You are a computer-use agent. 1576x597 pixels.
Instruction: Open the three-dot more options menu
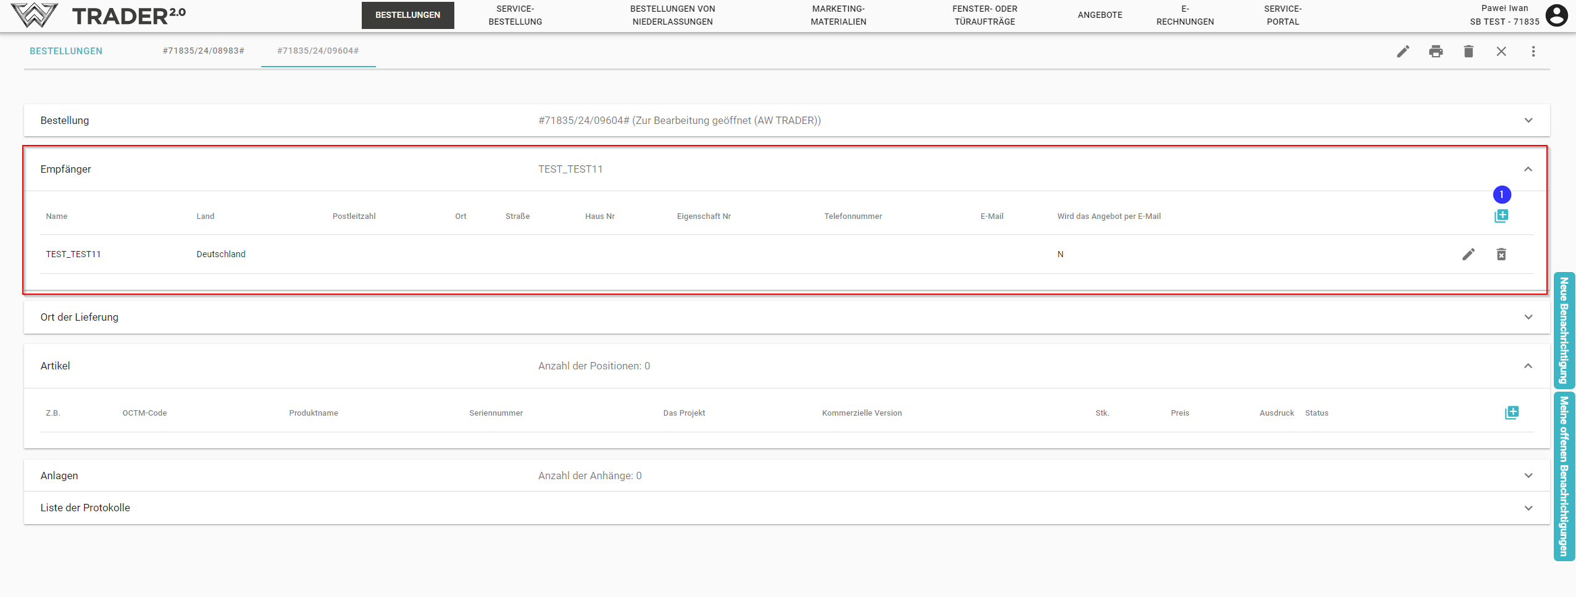(x=1533, y=51)
